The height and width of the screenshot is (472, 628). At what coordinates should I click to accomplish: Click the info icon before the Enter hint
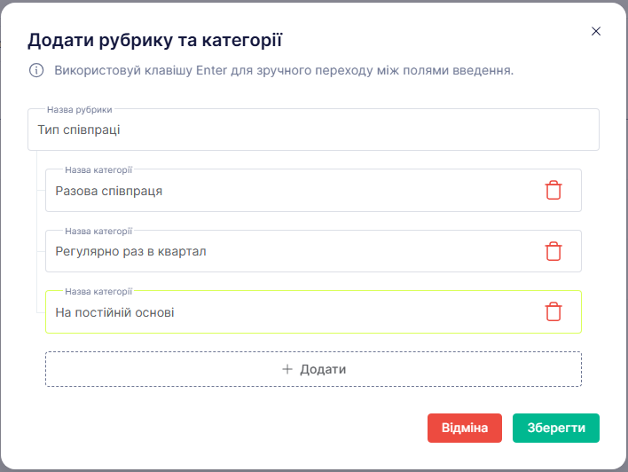click(x=36, y=70)
